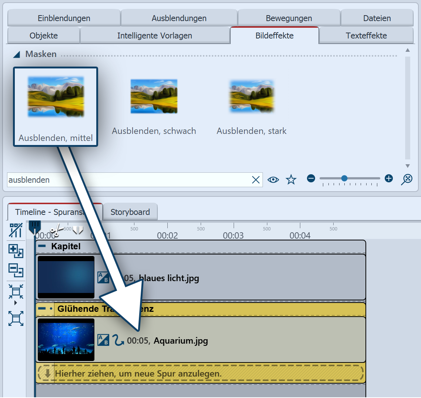The image size is (421, 398).
Task: Toggle the eye visibility filter
Action: click(273, 180)
